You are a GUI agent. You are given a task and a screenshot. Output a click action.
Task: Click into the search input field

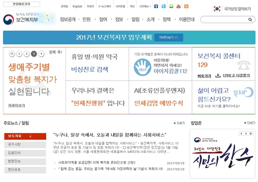[225, 20]
